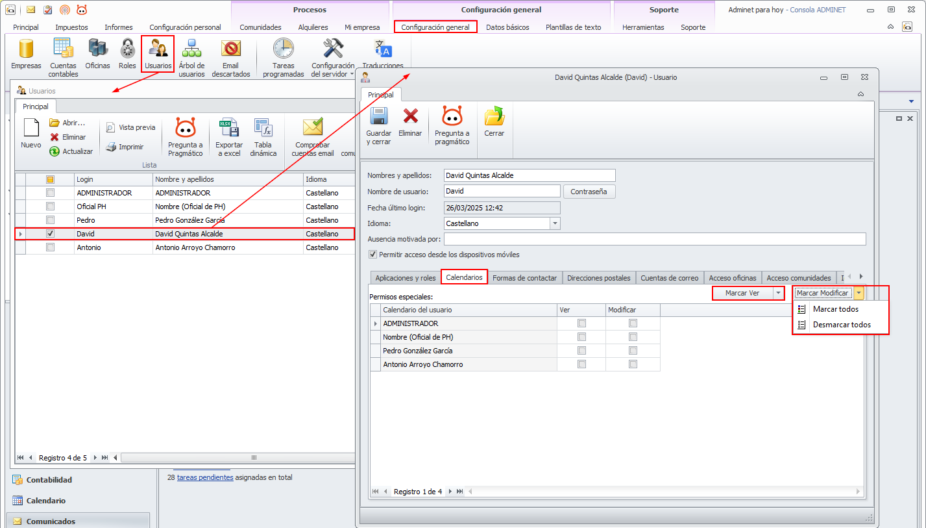Open the Marcar Ver dropdown arrow
The image size is (926, 528).
(778, 294)
